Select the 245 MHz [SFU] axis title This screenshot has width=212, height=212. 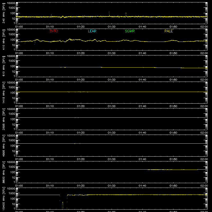click(4, 13)
